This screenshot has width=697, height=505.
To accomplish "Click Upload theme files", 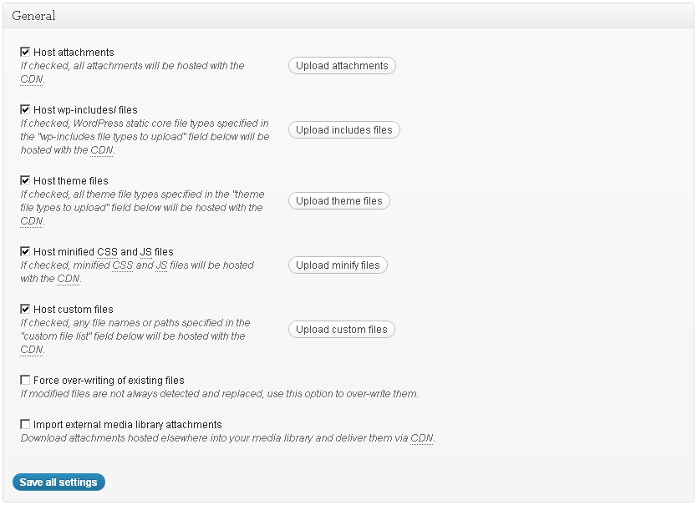I will (338, 200).
